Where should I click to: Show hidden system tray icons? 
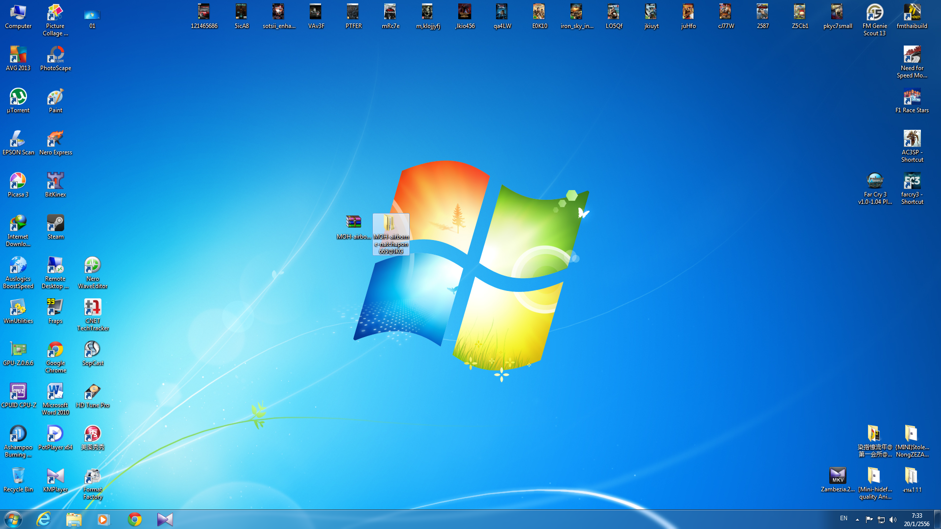[x=857, y=520]
